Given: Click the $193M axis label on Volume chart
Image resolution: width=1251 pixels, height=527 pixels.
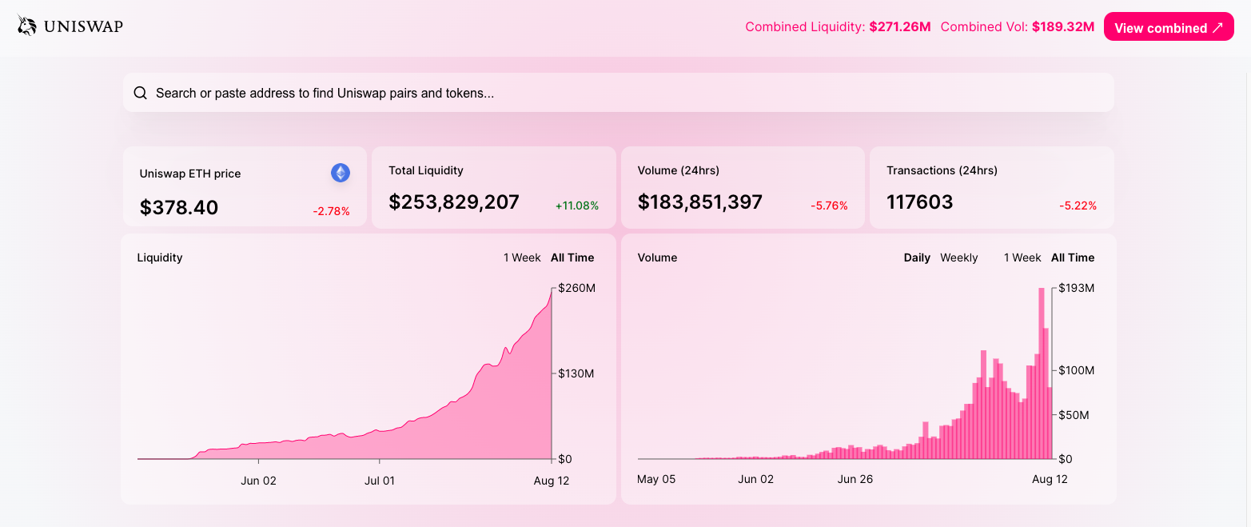Looking at the screenshot, I should (1077, 288).
